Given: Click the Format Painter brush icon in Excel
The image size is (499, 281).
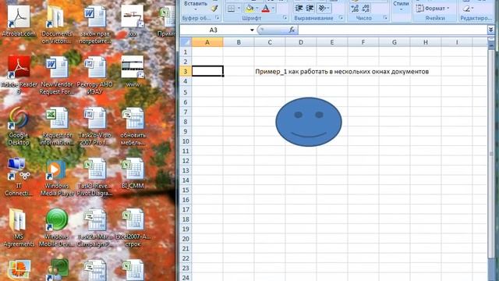Looking at the screenshot, I should [x=214, y=9].
